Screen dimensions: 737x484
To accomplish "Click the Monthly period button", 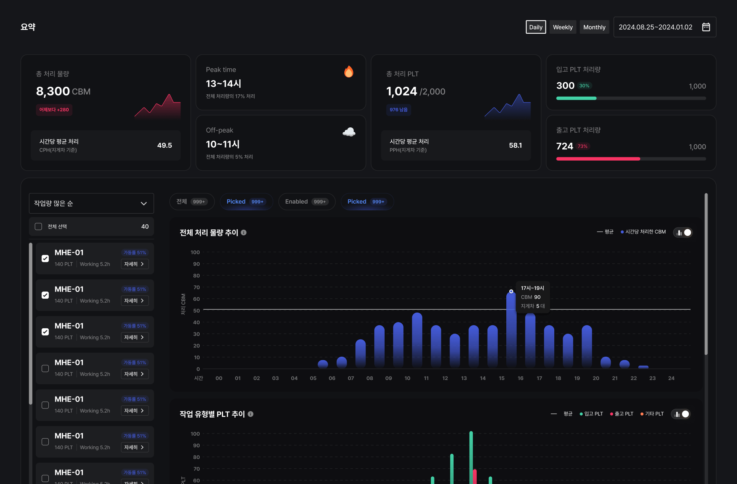I will pos(594,27).
